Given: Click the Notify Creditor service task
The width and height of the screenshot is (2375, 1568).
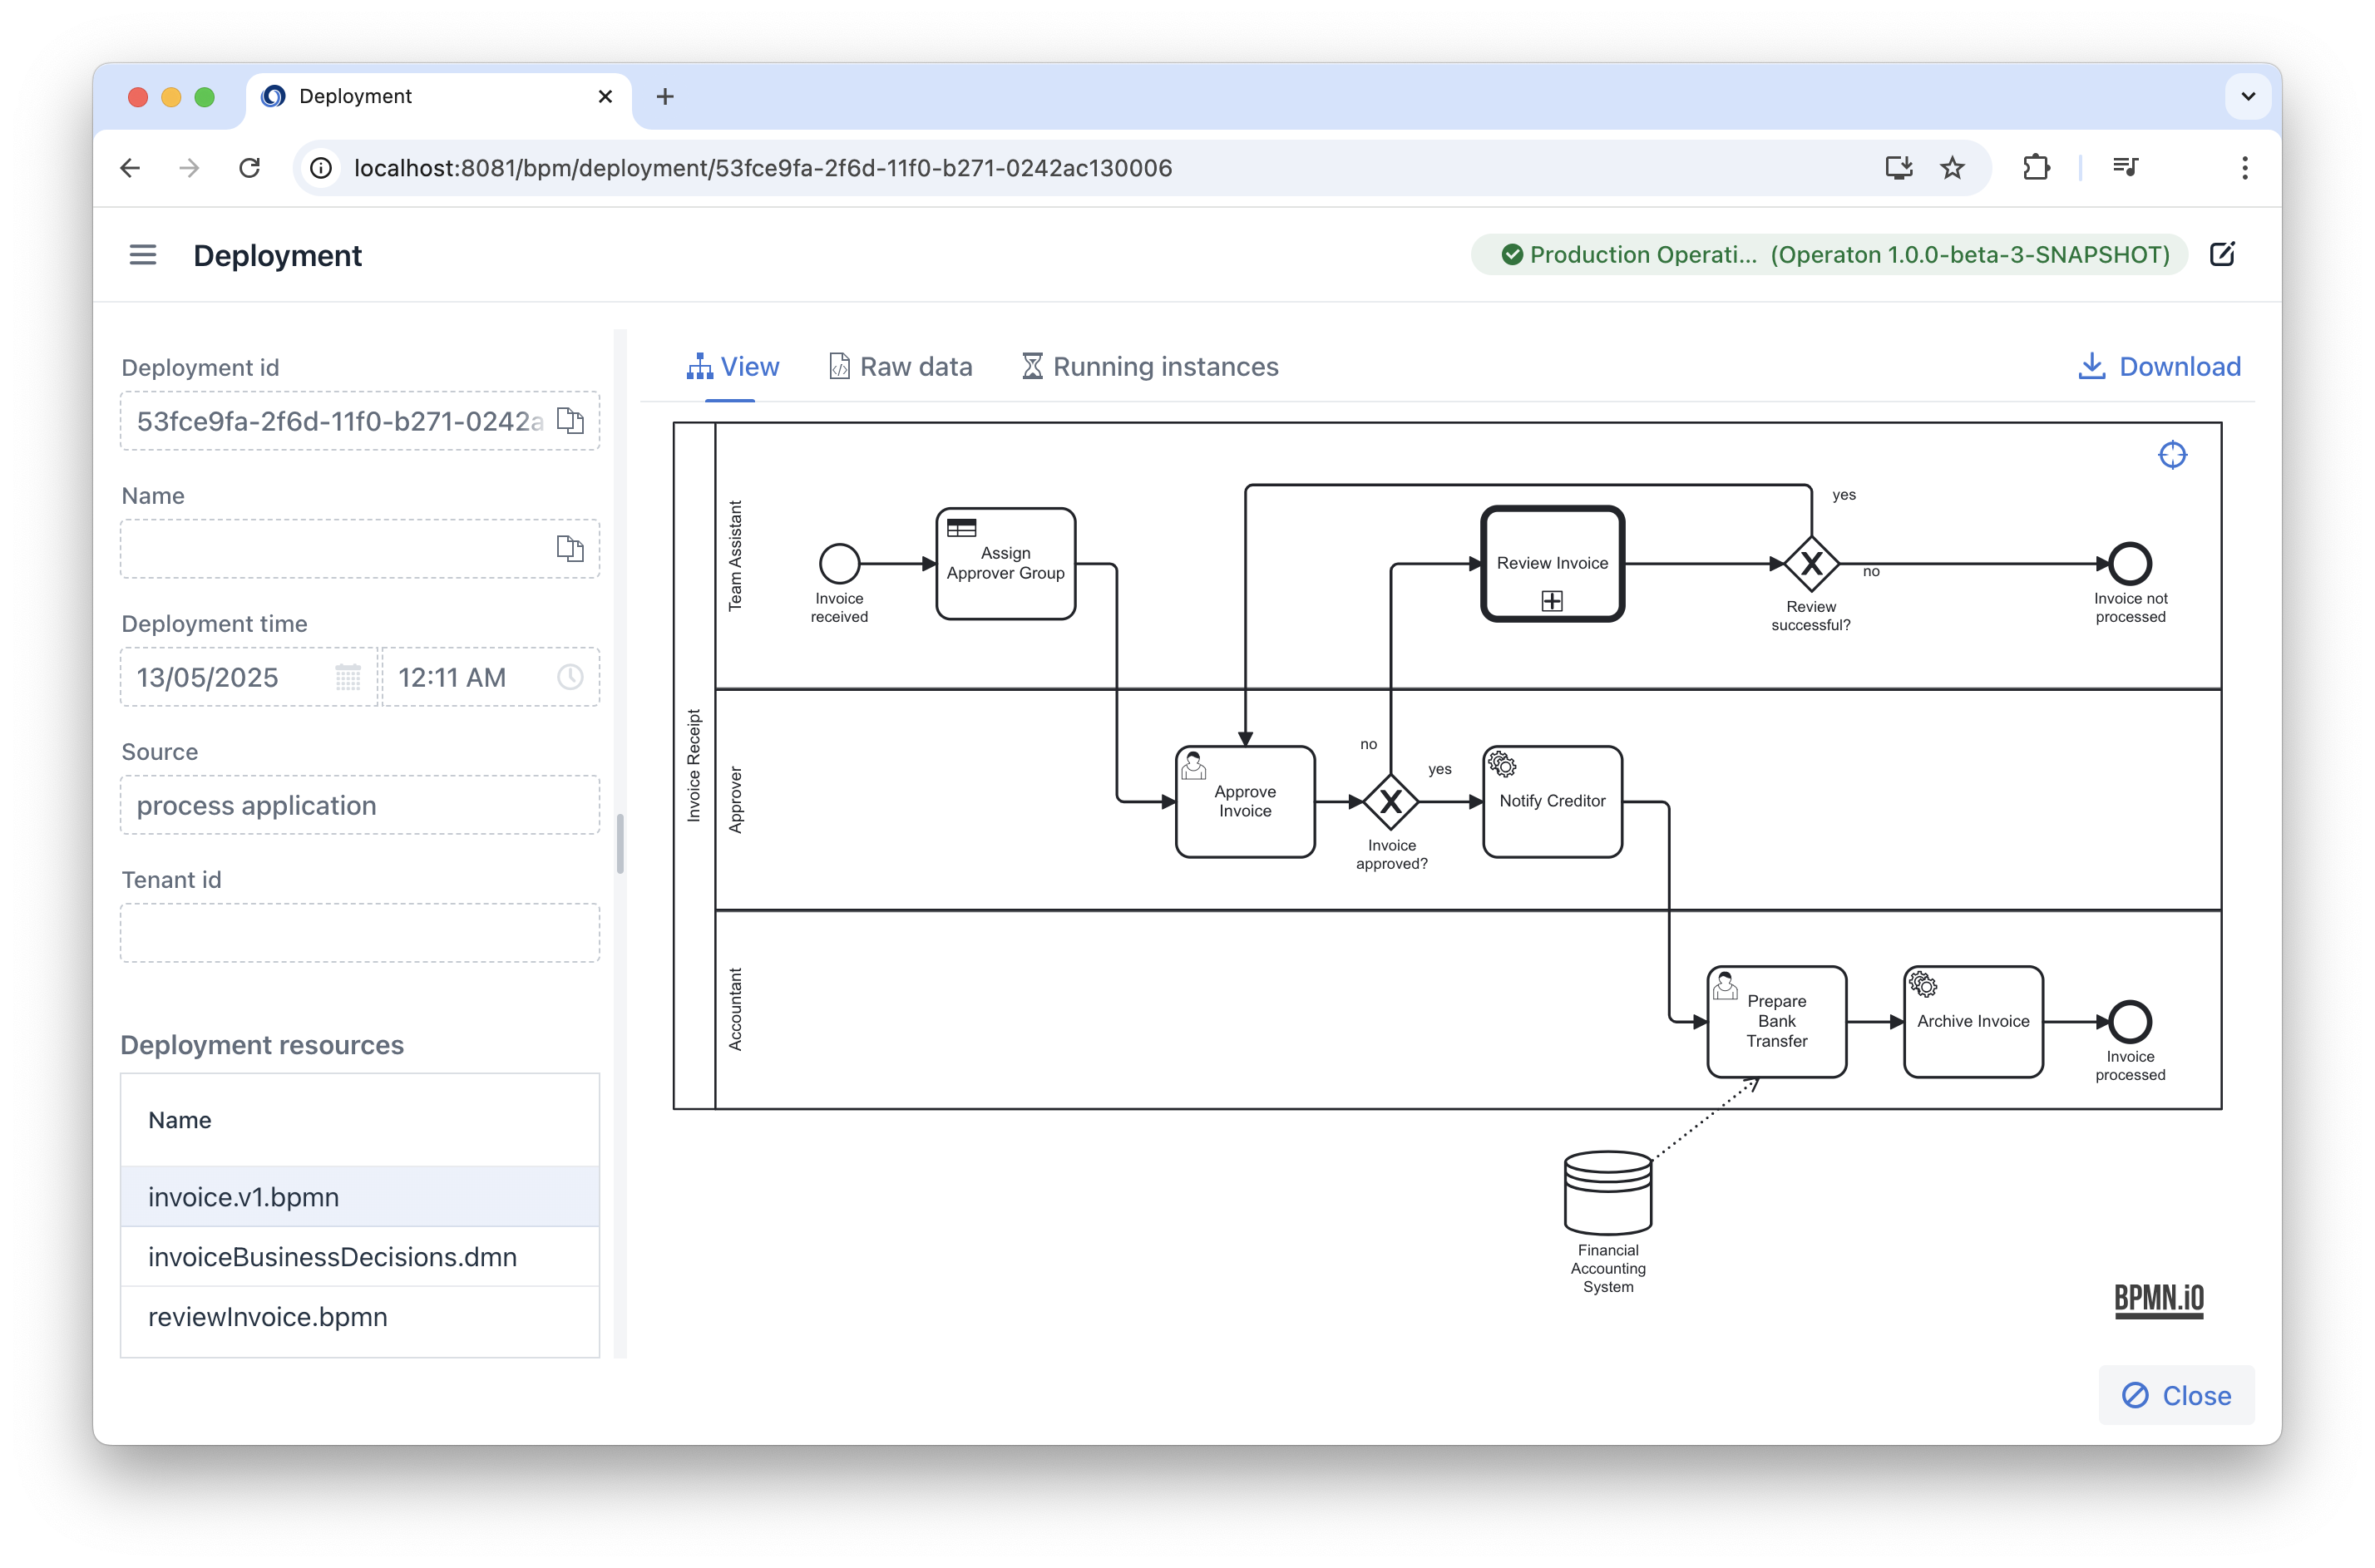Looking at the screenshot, I should coord(1552,802).
